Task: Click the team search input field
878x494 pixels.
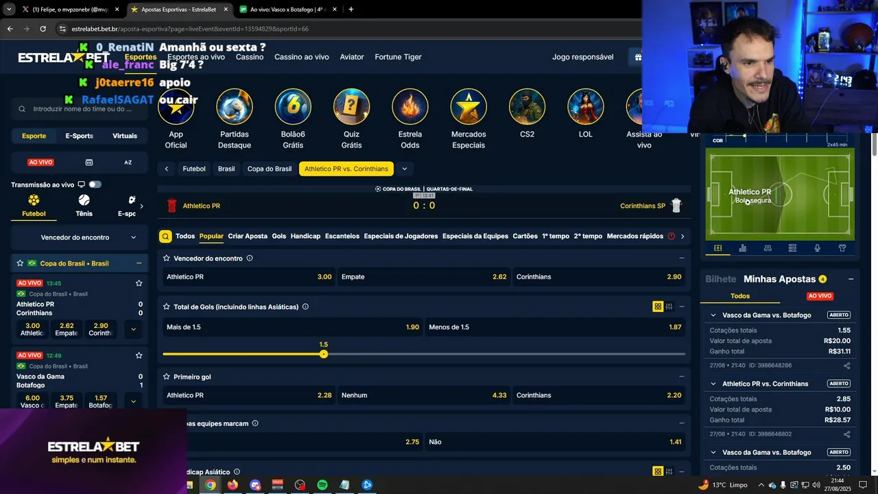Action: 80,109
